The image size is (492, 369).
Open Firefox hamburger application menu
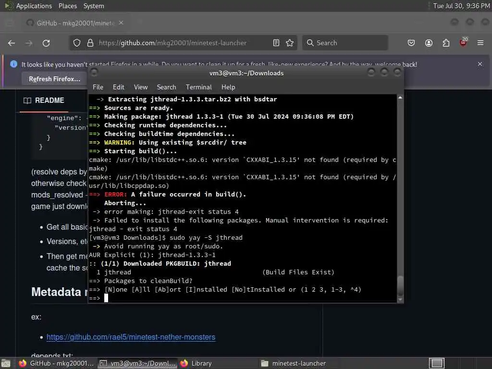click(480, 43)
